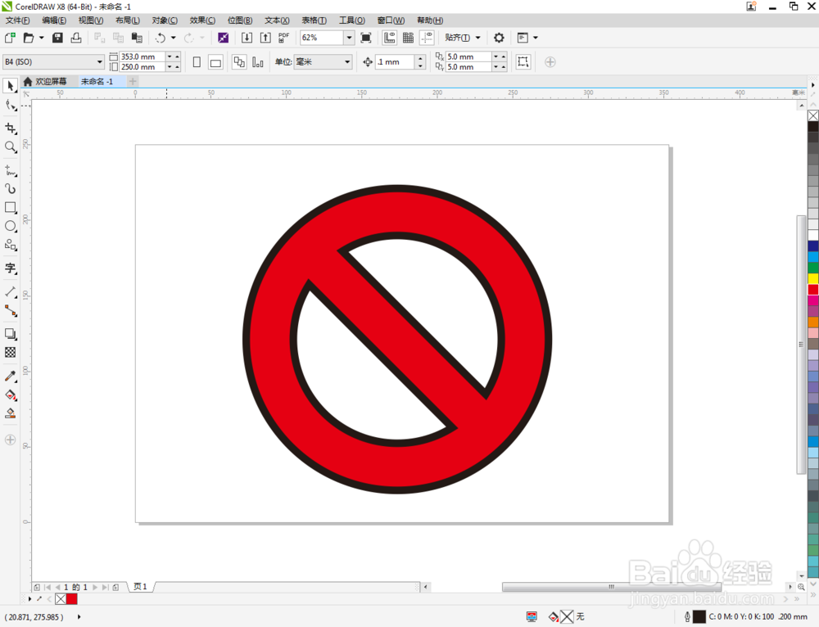Increase the page width stepper

177,56
